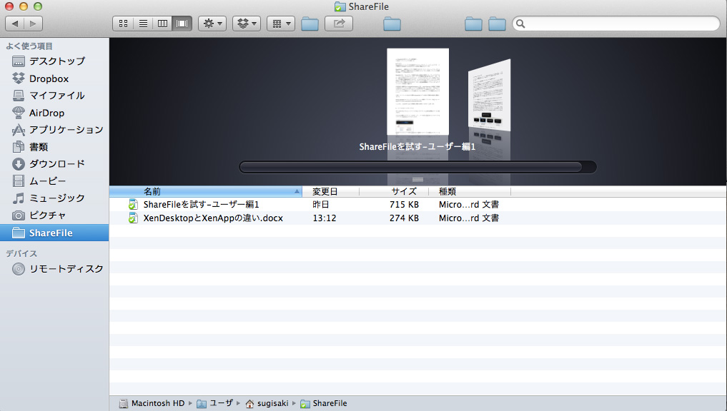Click the XenDesktopとXenAppの違い.docx file icon
This screenshot has width=727, height=411.
133,218
